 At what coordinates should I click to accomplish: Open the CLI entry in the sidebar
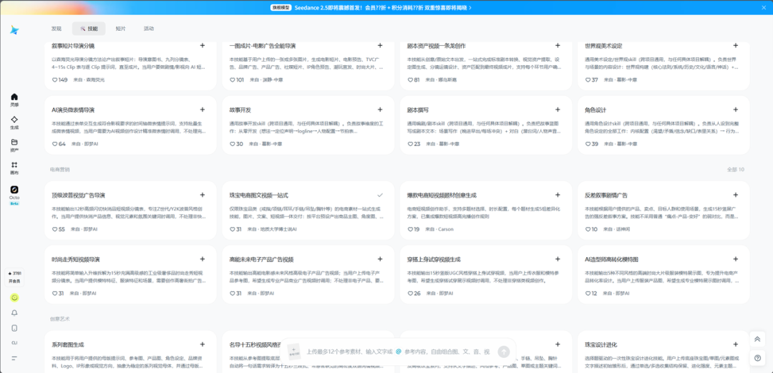tap(14, 342)
